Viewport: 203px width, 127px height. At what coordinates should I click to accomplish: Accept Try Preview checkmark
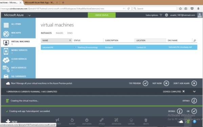click(145, 83)
